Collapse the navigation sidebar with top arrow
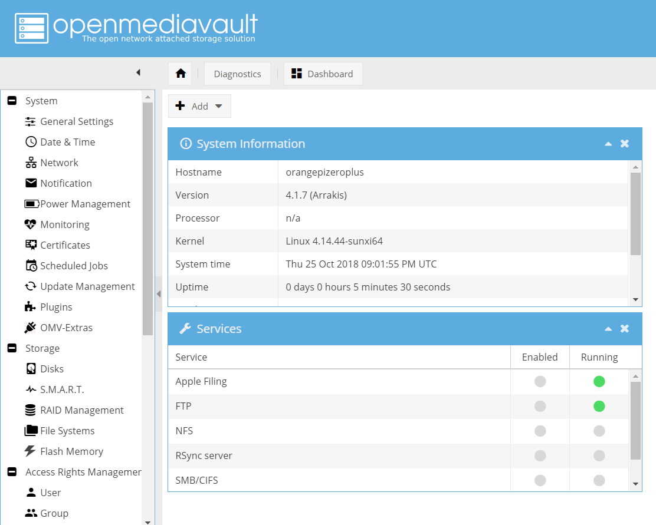Image resolution: width=656 pixels, height=525 pixels. (139, 72)
